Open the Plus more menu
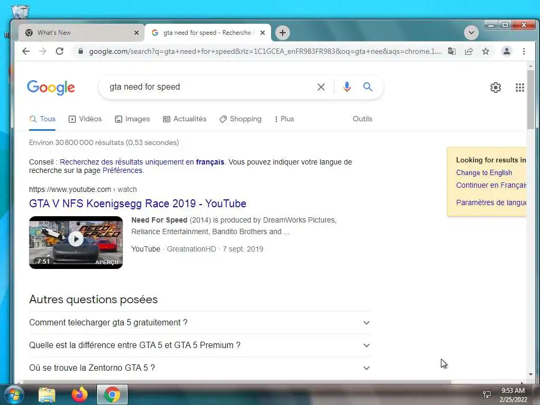Viewport: 540px width, 405px height. click(284, 119)
